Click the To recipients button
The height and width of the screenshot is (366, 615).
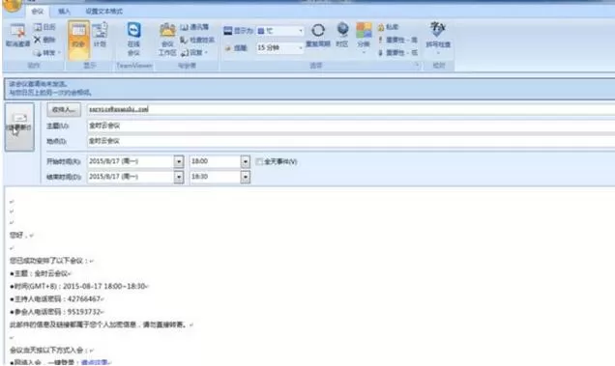point(64,110)
